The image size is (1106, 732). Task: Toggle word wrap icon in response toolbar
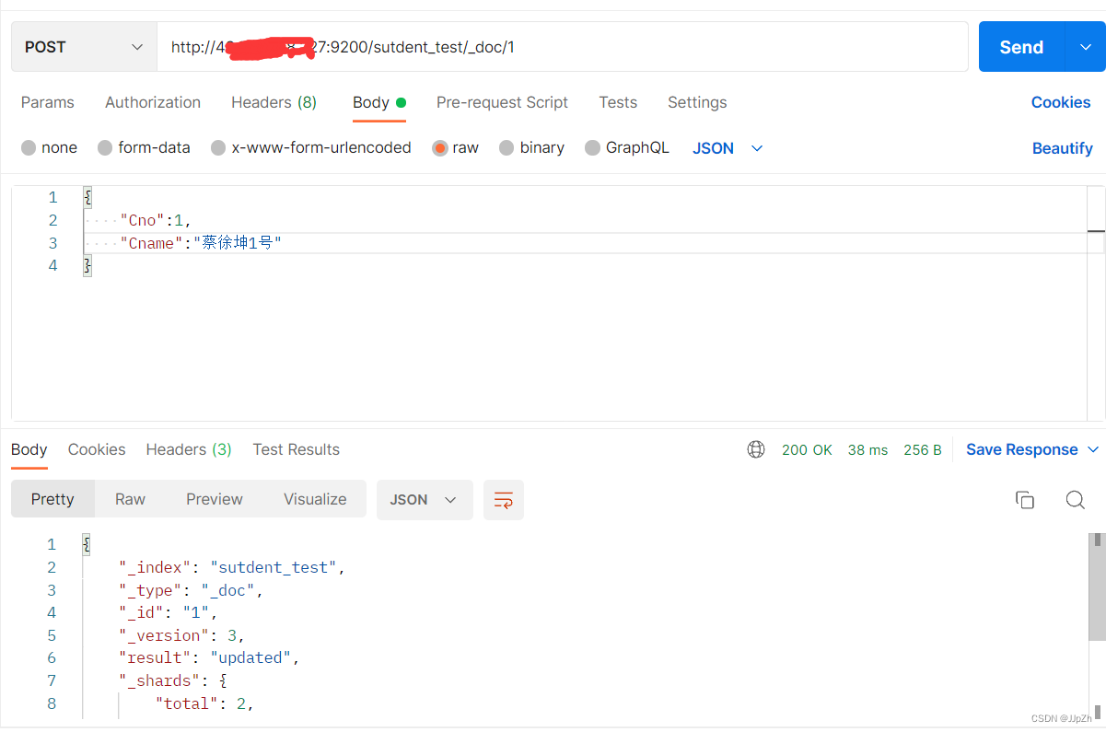click(x=504, y=500)
